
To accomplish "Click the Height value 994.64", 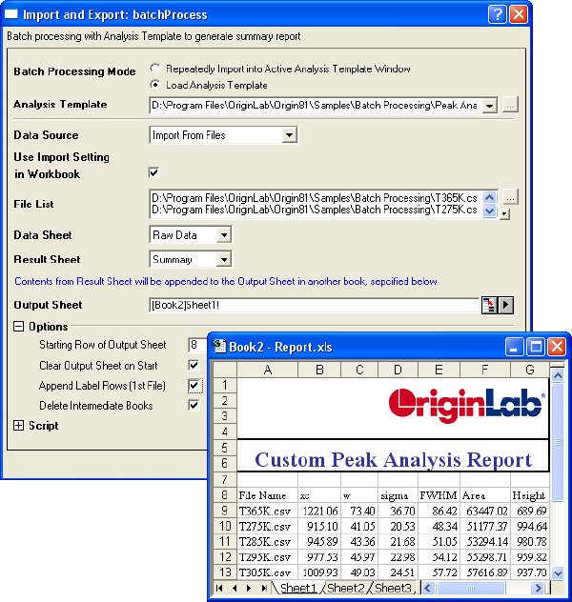I will click(530, 527).
